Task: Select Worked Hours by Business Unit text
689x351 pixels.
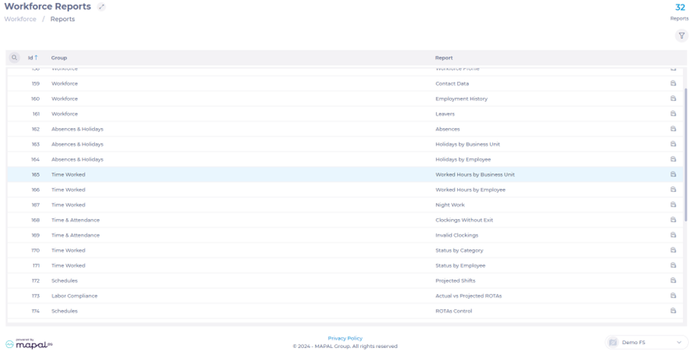Action: [475, 174]
